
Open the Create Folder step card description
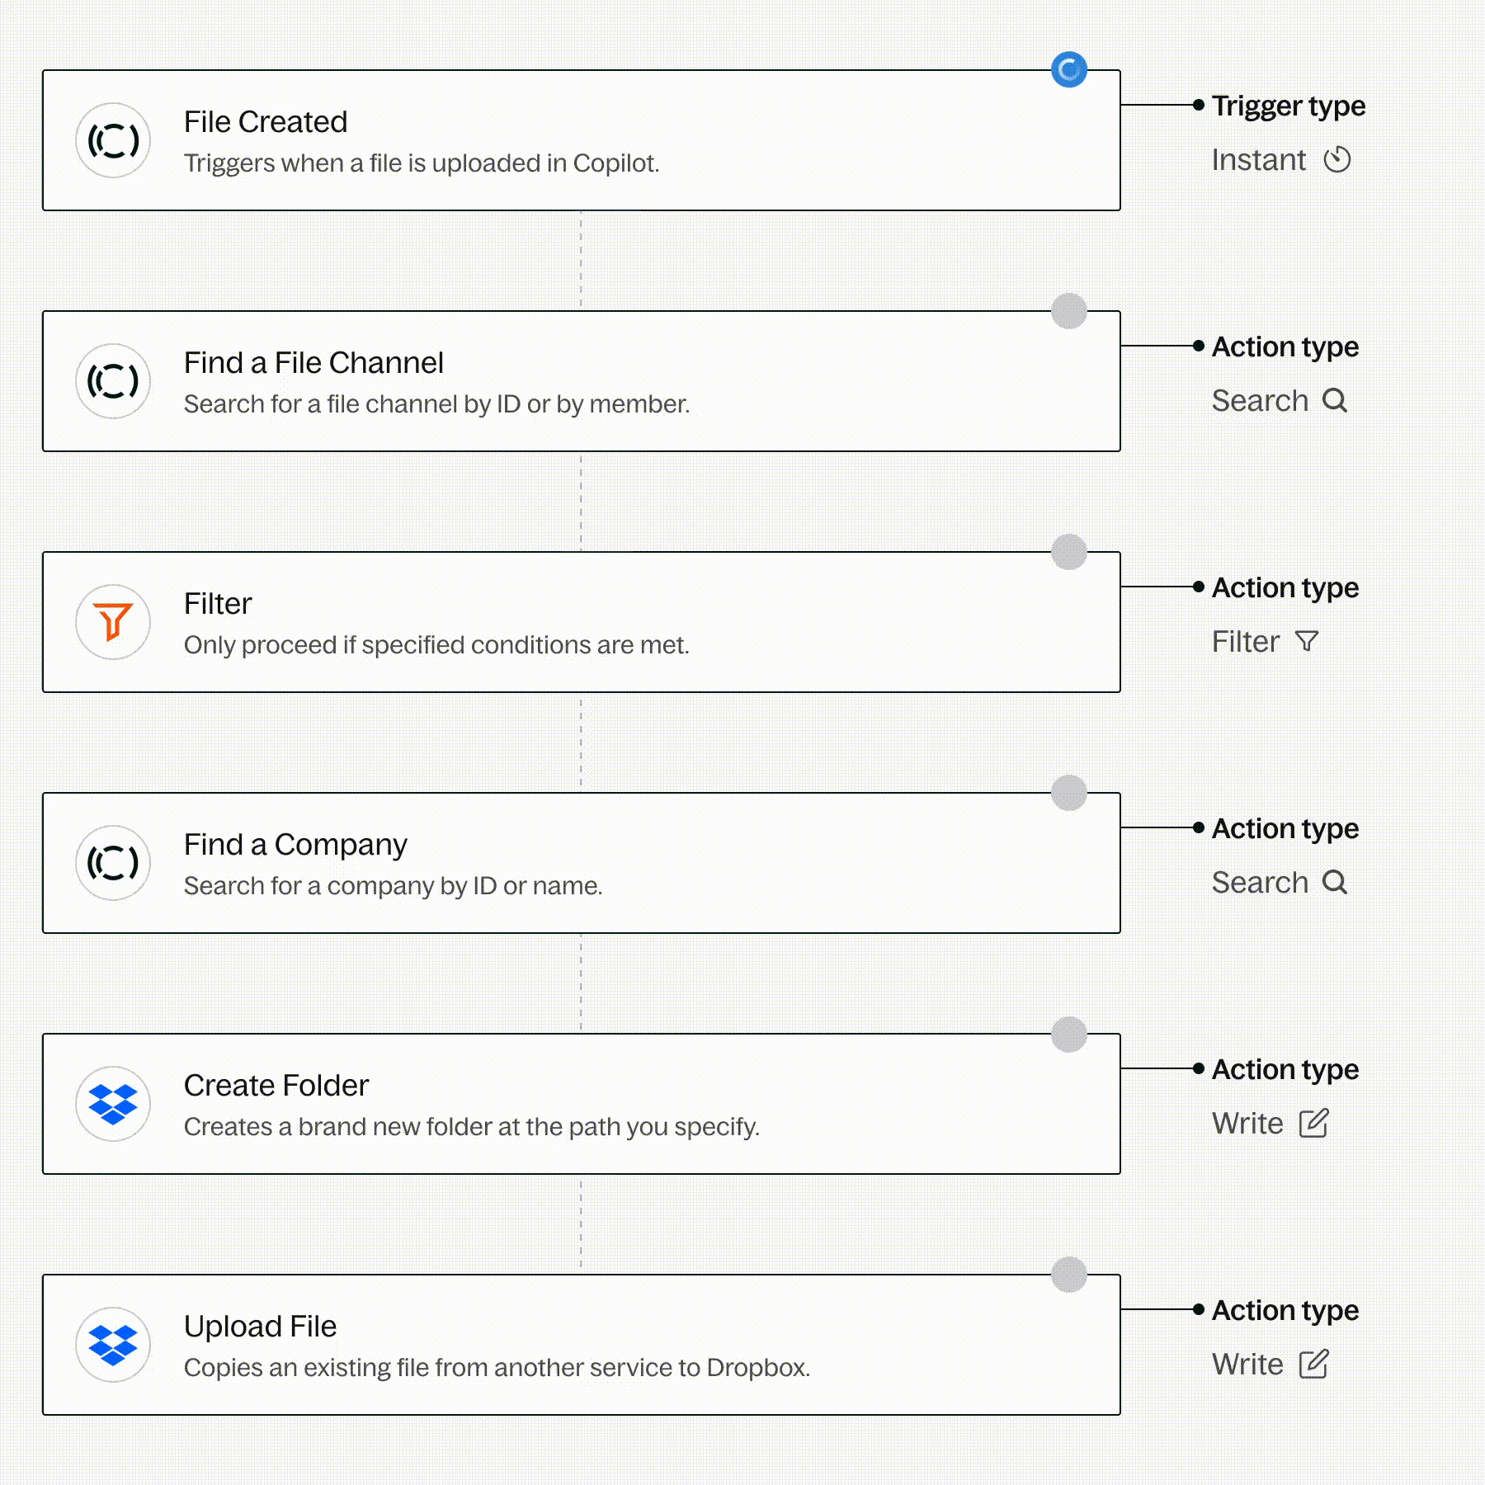coord(471,1127)
